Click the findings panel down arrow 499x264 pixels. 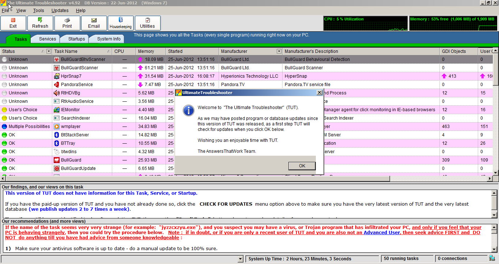point(494,216)
